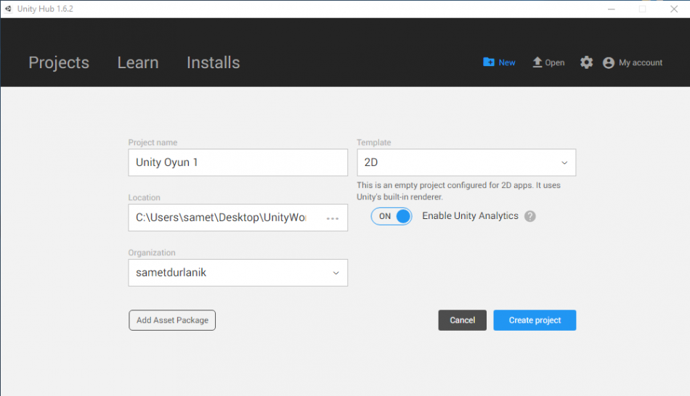Click the Open upload arrow icon
The image size is (690, 396).
537,62
